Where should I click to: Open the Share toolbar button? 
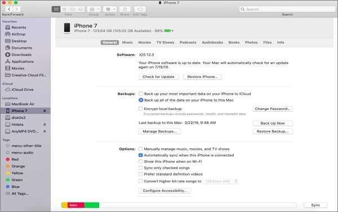click(x=125, y=9)
